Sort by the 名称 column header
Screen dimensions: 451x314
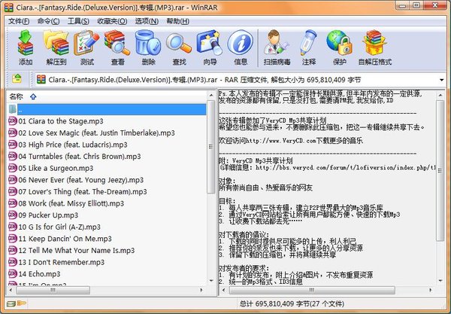click(x=16, y=96)
